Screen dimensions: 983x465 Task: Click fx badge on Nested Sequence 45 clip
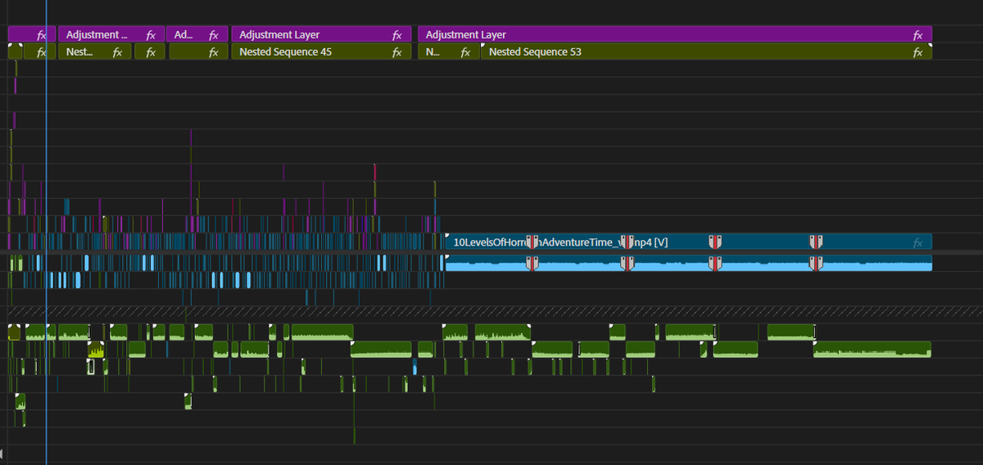[396, 52]
